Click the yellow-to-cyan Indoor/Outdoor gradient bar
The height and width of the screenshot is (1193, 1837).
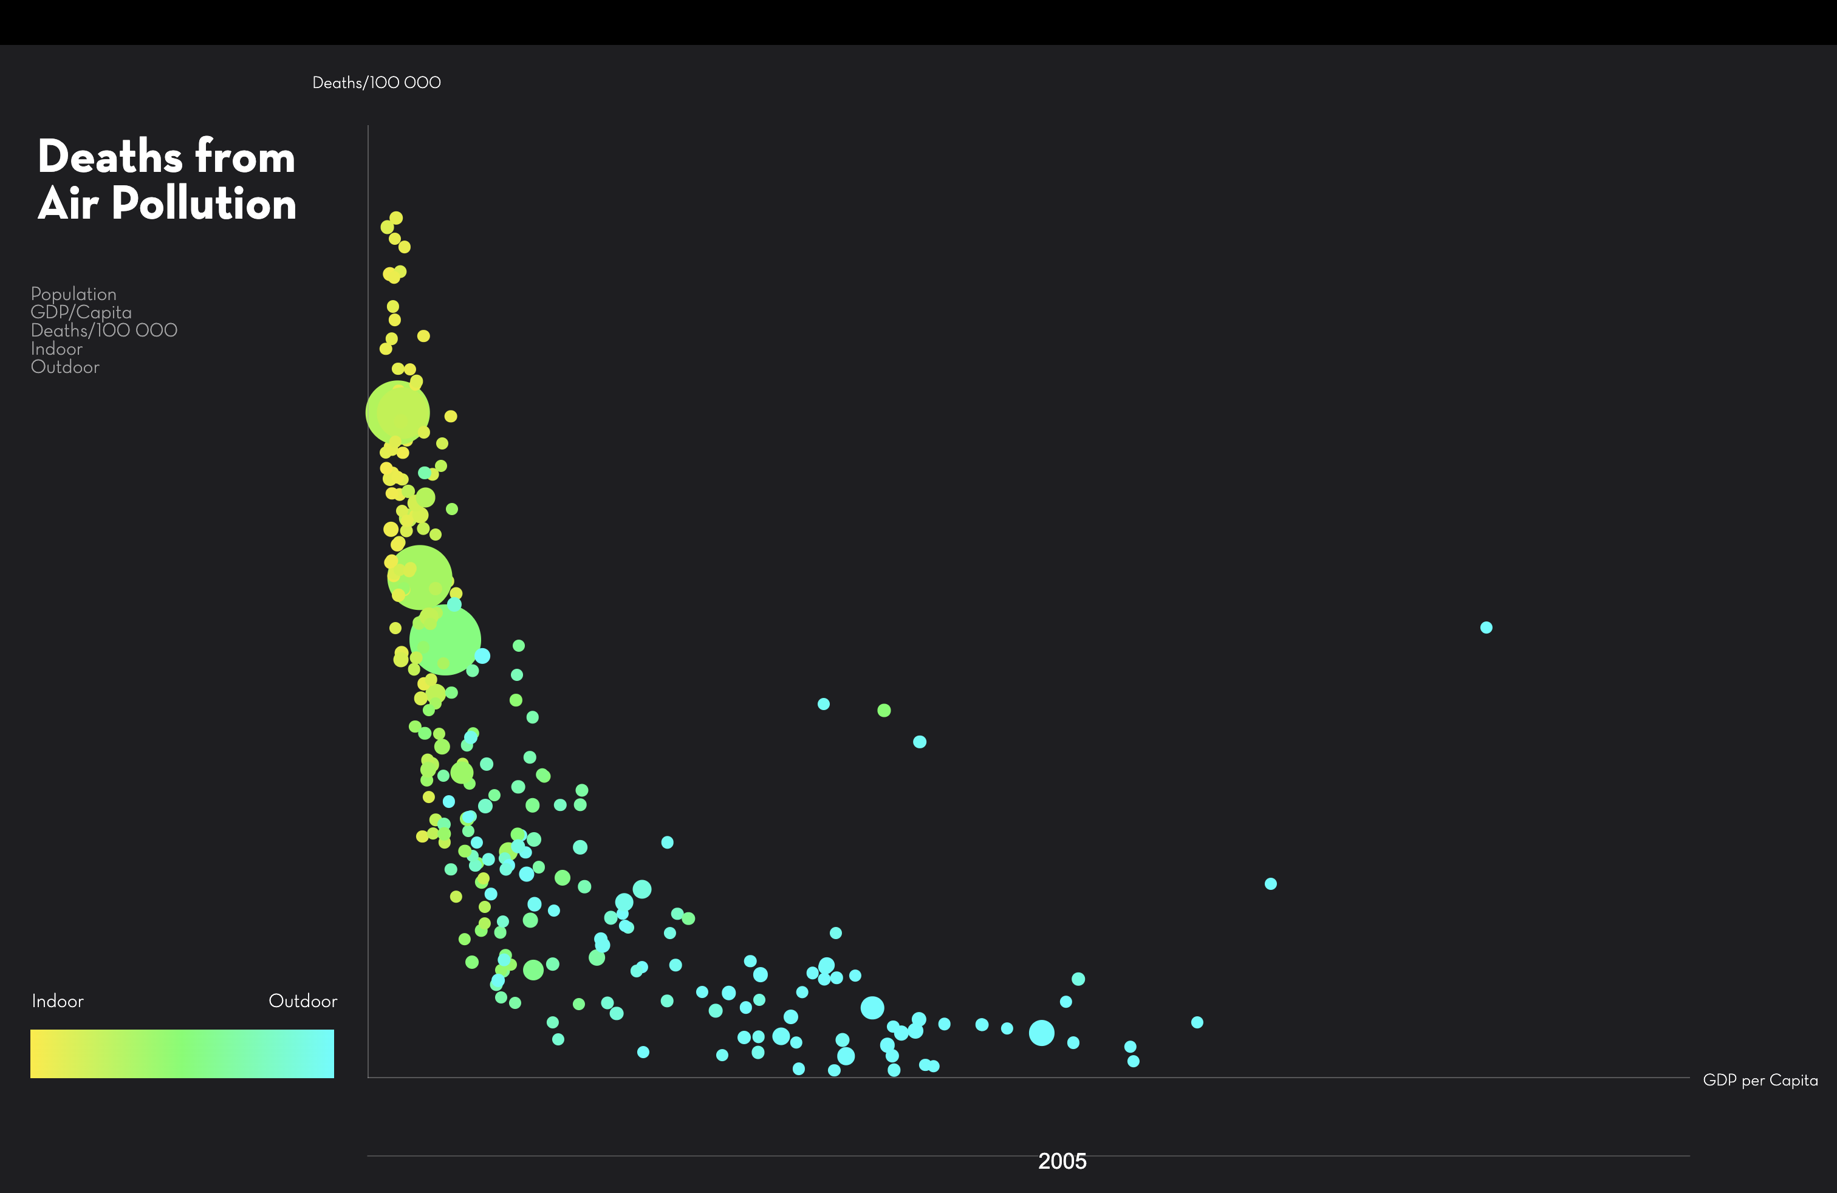182,1053
